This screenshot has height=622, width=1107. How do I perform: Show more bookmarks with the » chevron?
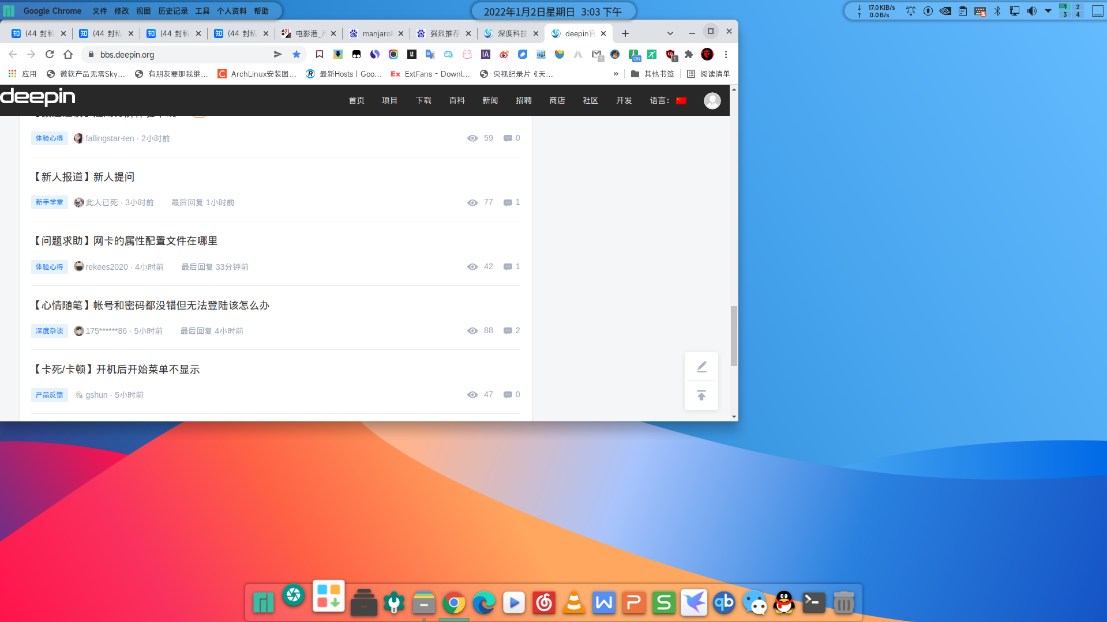(x=616, y=74)
